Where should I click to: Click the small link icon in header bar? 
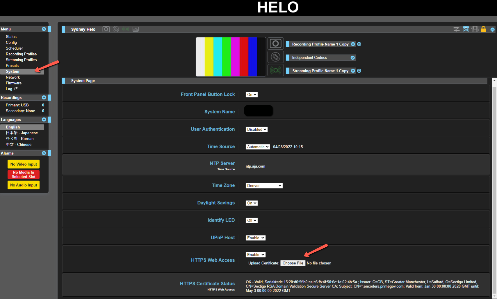click(116, 29)
